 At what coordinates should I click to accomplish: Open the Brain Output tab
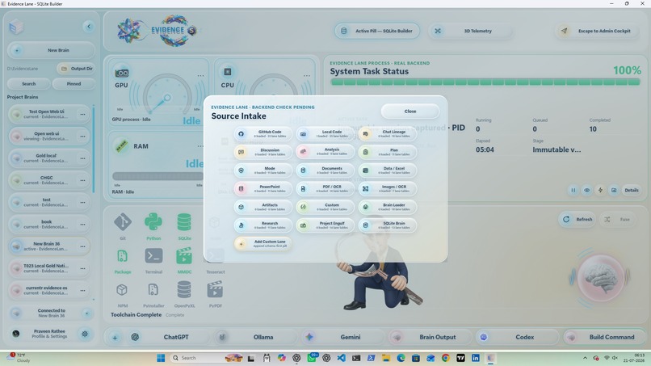430,338
